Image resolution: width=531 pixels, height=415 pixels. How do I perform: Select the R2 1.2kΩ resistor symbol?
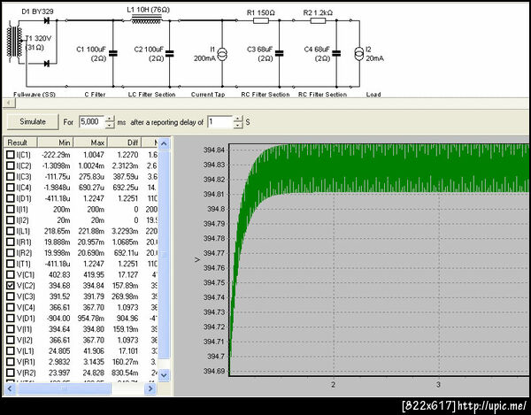coord(318,20)
